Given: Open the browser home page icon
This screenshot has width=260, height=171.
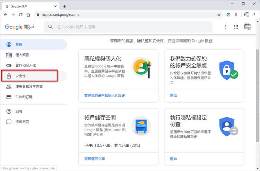Looking at the screenshot, I should click(28, 15).
